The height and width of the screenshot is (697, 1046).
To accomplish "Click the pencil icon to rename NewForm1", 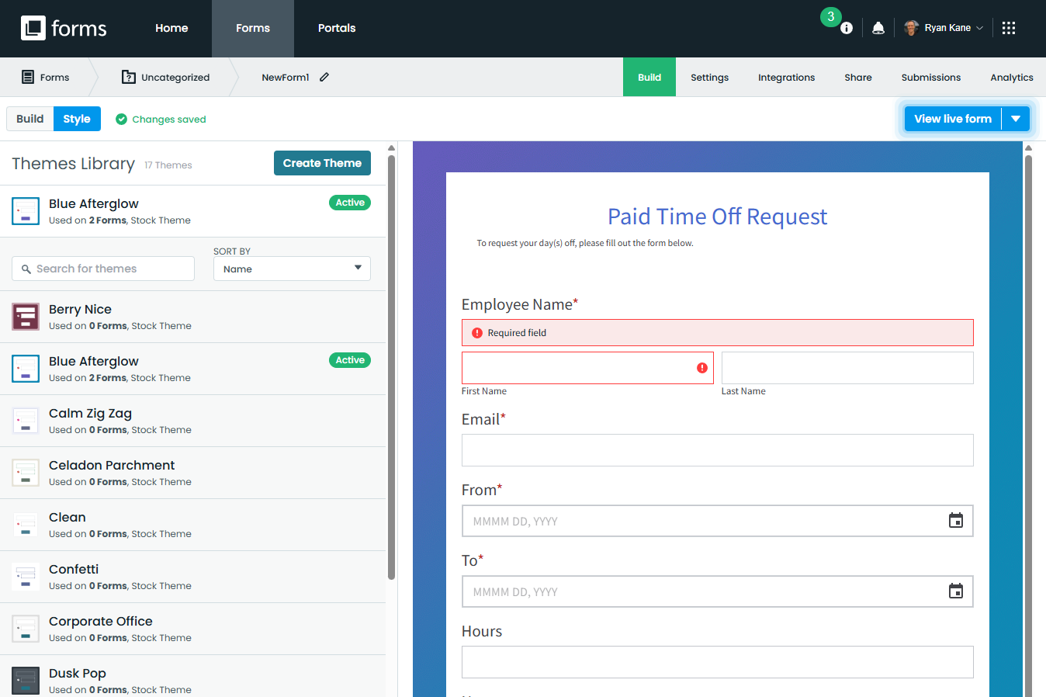I will point(324,77).
